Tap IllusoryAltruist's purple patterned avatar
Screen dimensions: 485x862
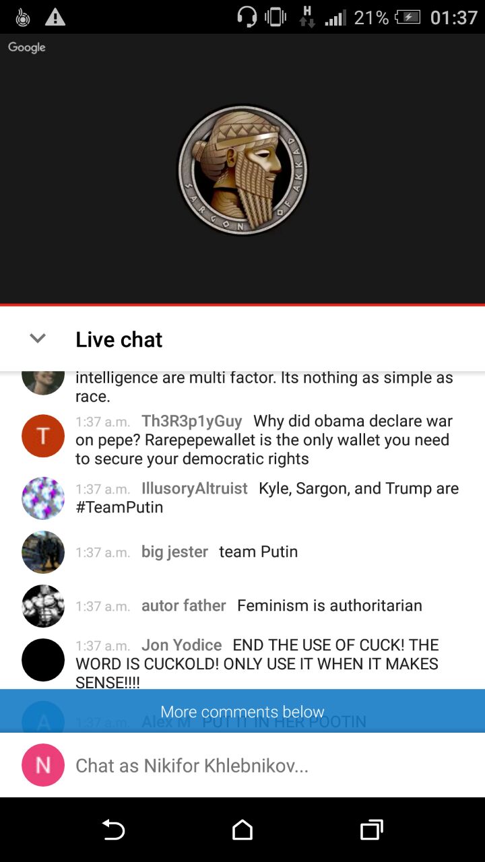[43, 498]
